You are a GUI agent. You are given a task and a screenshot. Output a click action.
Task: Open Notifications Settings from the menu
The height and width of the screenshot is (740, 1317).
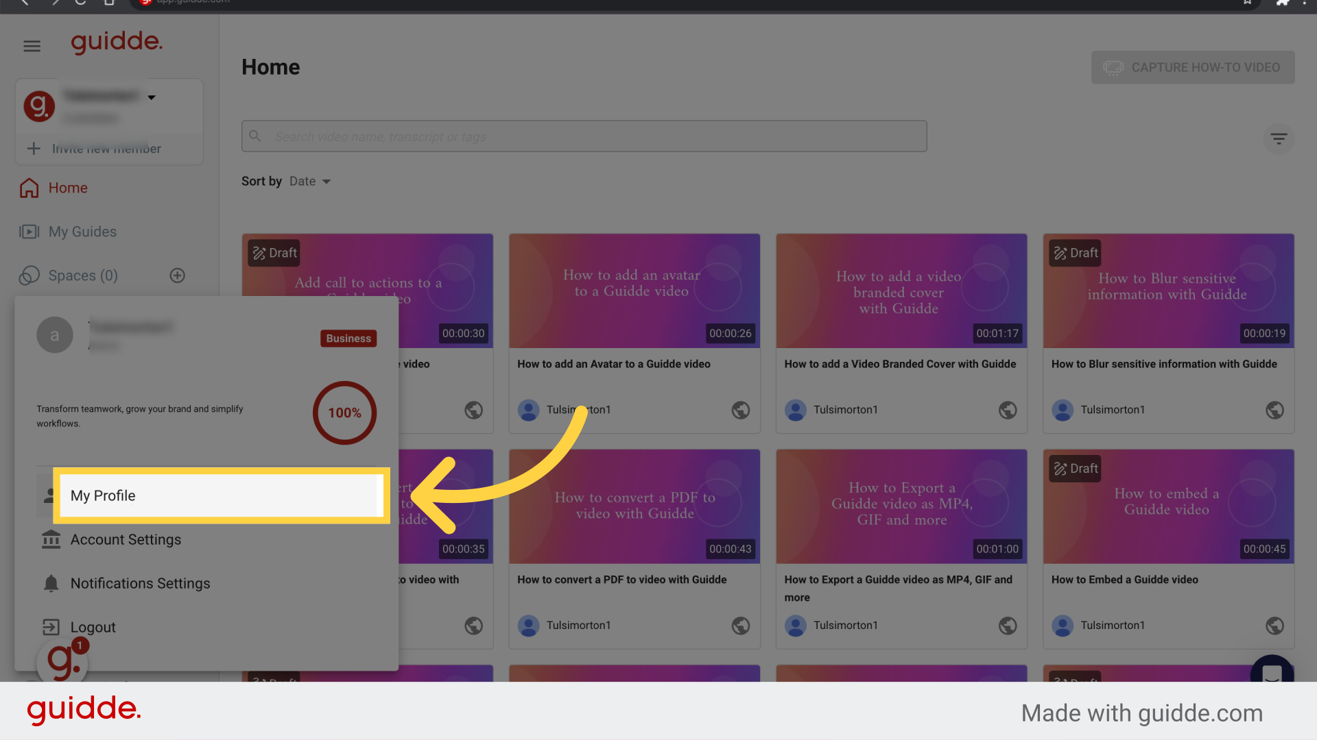pyautogui.click(x=140, y=583)
